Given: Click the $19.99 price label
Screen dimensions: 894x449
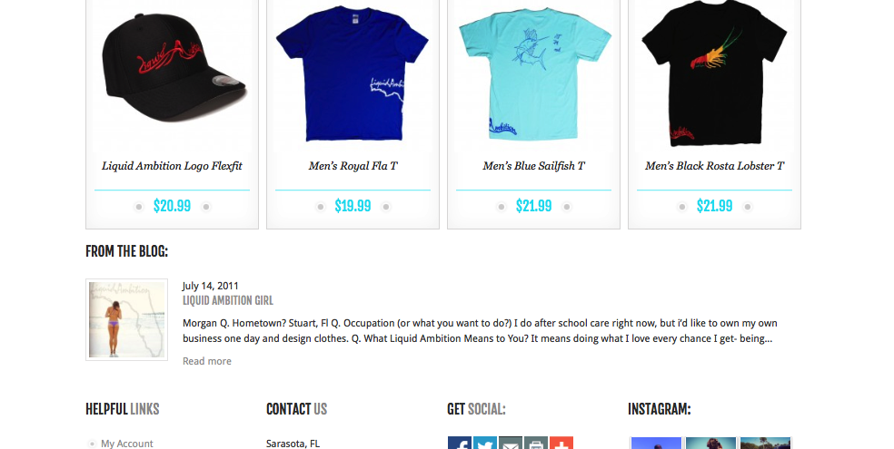Looking at the screenshot, I should pos(353,206).
